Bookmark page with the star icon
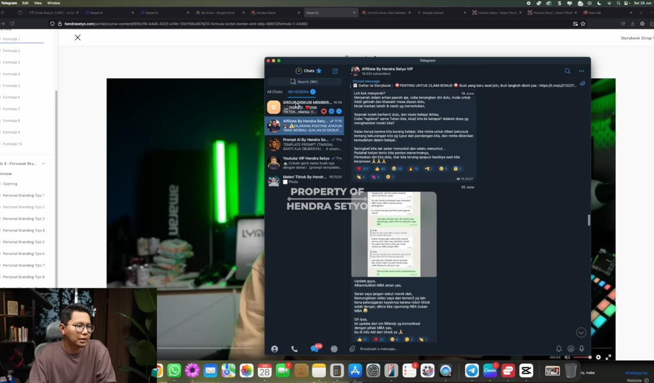Screen dimensions: 654x383 tap(583, 24)
